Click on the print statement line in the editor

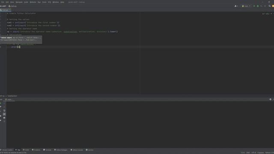(16, 47)
